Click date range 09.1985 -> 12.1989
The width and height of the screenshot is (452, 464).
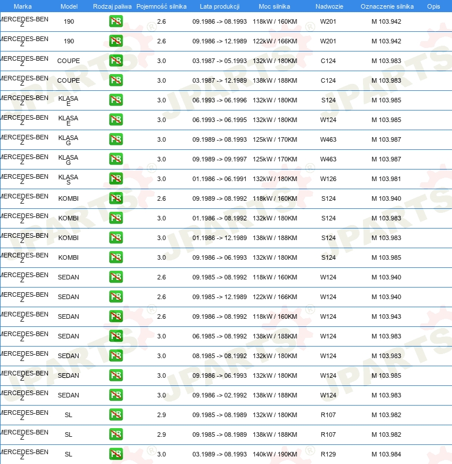tap(219, 297)
